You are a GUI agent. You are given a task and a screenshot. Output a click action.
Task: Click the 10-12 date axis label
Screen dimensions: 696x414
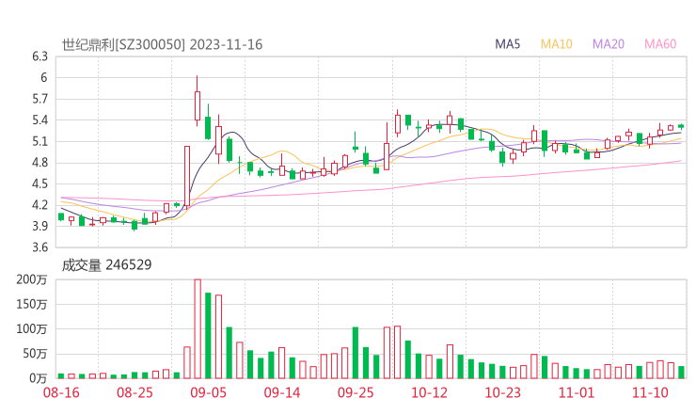click(429, 392)
